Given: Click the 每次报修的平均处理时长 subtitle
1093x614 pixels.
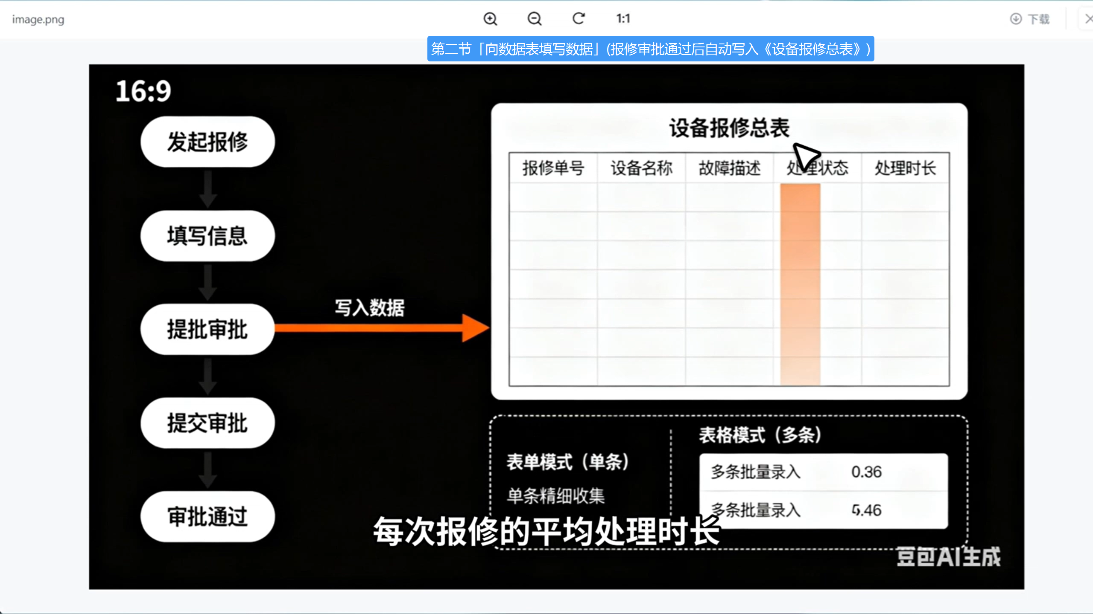Looking at the screenshot, I should click(547, 531).
